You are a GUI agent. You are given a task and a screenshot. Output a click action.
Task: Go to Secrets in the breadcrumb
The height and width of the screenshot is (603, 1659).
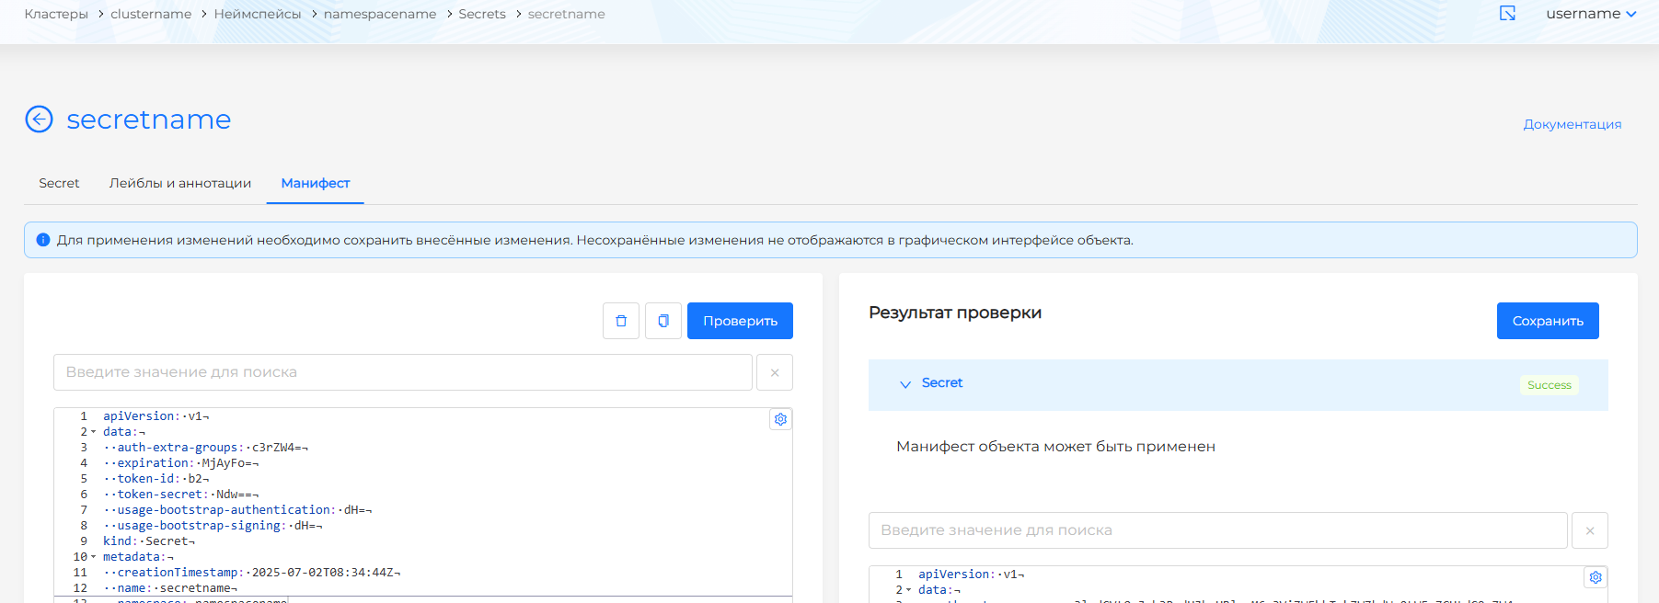[x=482, y=14]
